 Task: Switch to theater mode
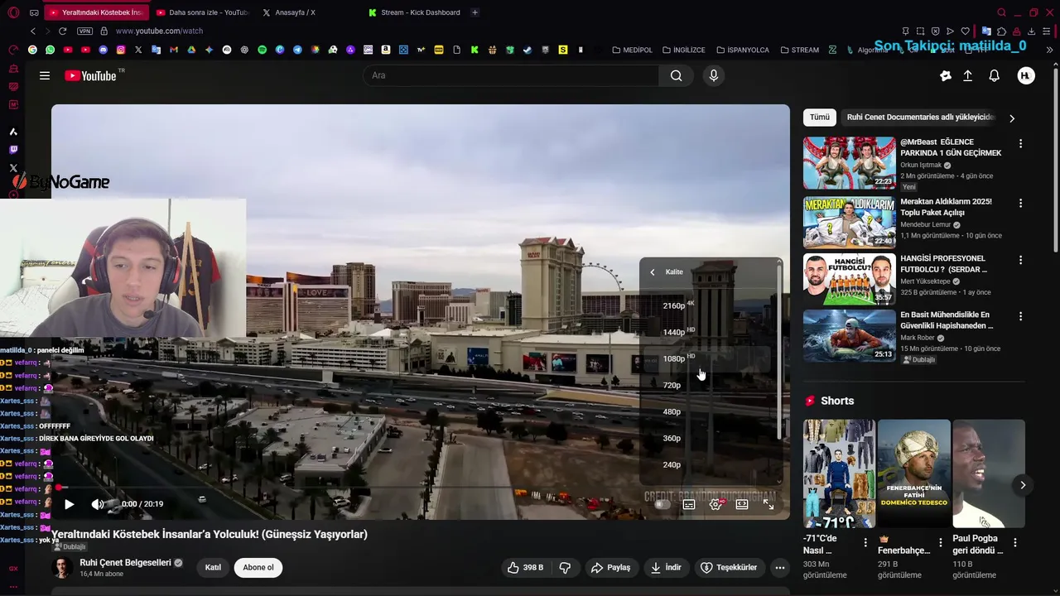[x=742, y=504]
